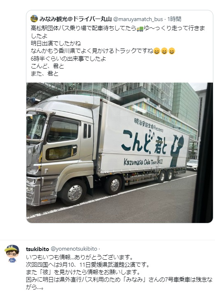This screenshot has height=294, width=215.
Task: Click the reply text いつもいつも情報
Action: [79, 257]
